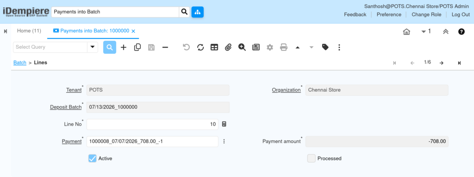Click the Tenant field label

pyautogui.click(x=74, y=90)
